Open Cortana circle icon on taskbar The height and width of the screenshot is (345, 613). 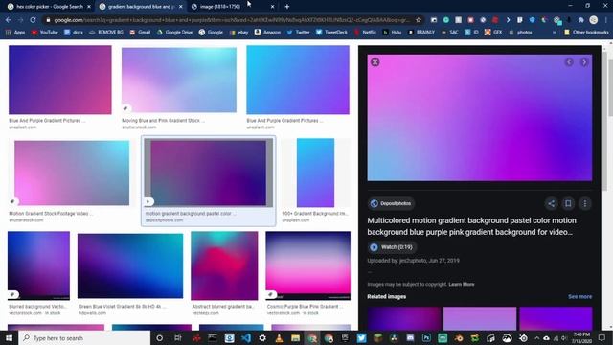(x=160, y=338)
